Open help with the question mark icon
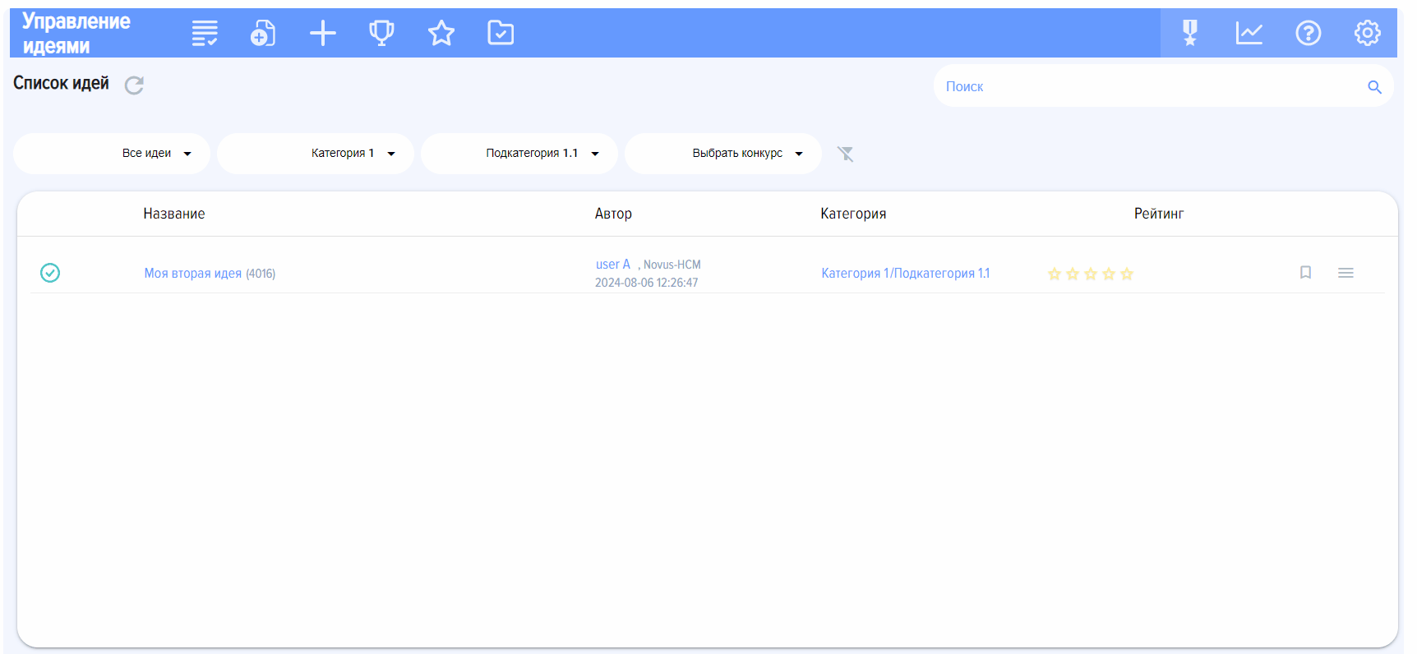 point(1308,34)
